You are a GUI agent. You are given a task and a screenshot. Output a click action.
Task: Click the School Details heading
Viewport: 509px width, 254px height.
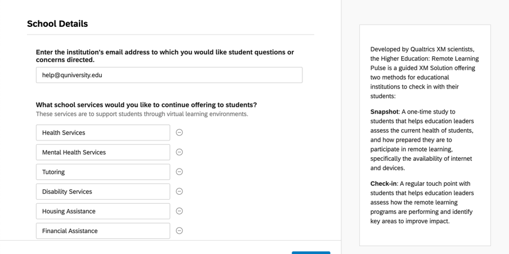tap(57, 24)
